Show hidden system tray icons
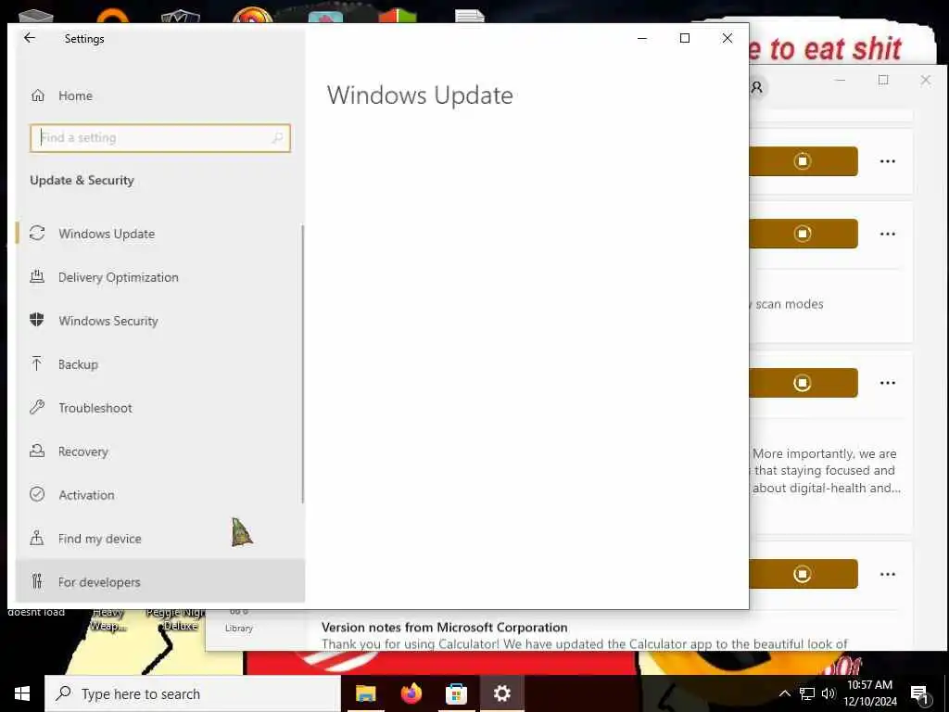The height and width of the screenshot is (712, 949). (784, 693)
